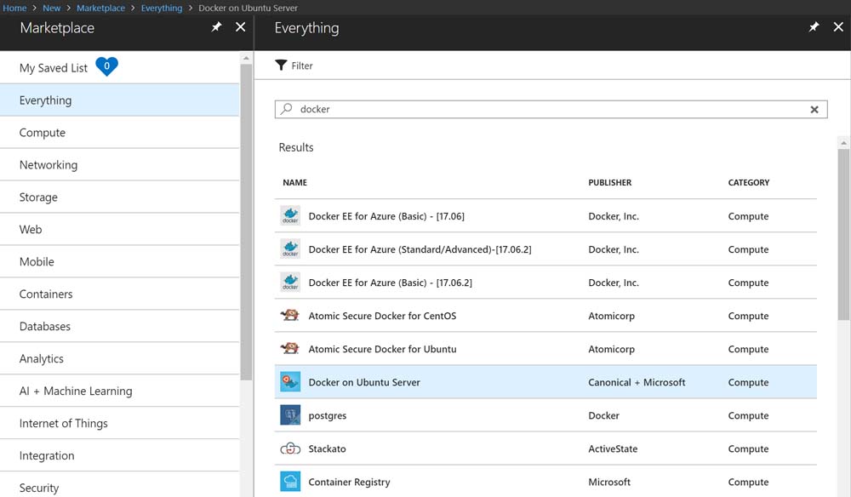The height and width of the screenshot is (497, 851).
Task: Go to AI + Machine Learning category
Action: 76,391
